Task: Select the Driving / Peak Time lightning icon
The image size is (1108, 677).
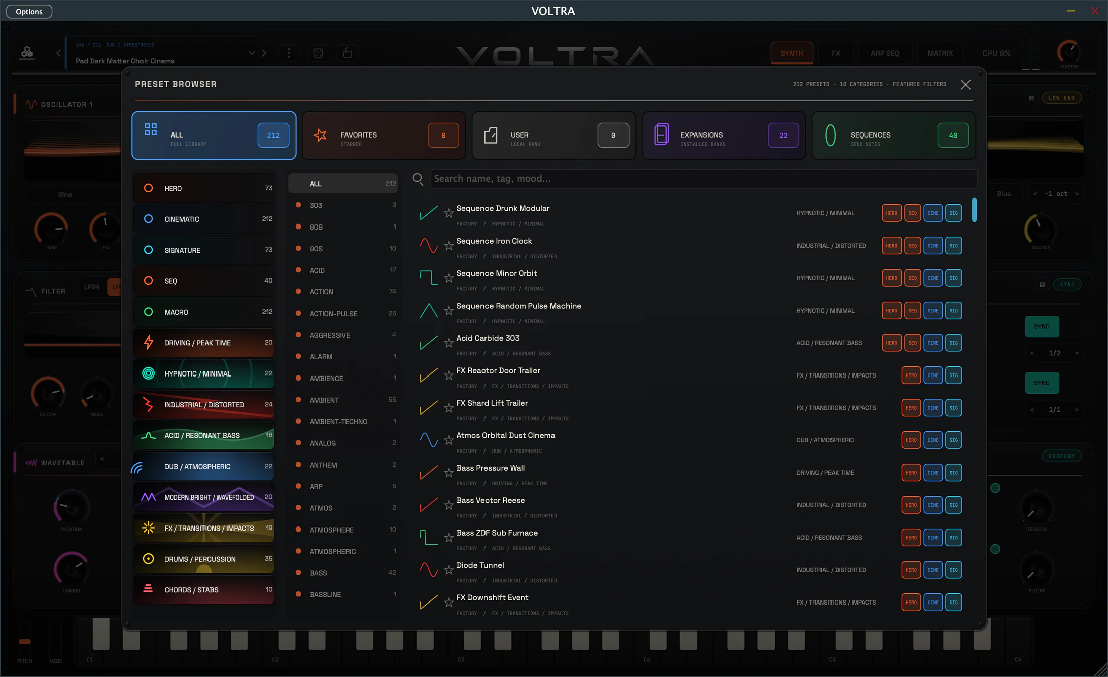Action: pyautogui.click(x=149, y=343)
